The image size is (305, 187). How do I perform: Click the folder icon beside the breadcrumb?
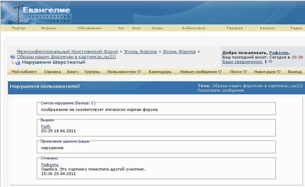(x=13, y=57)
